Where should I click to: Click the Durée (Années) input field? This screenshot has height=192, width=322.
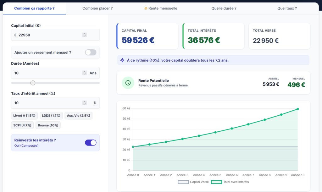pyautogui.click(x=55, y=73)
